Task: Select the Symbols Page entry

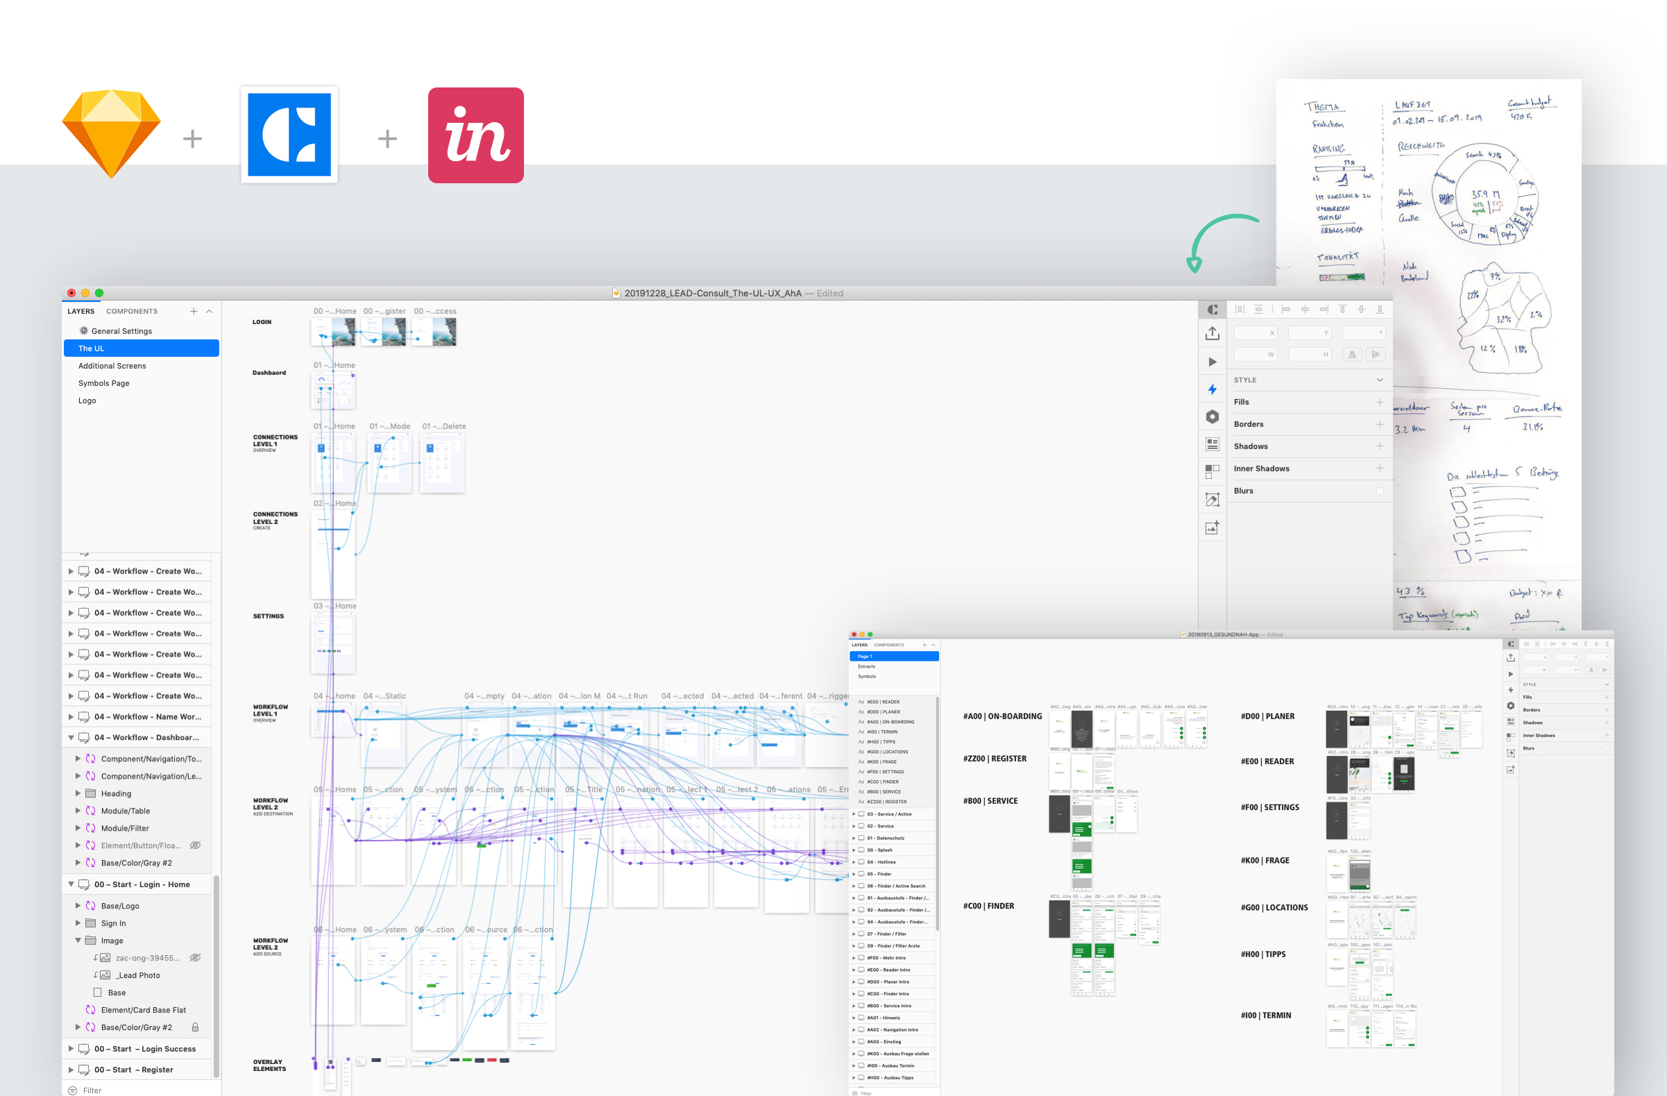Action: (103, 383)
